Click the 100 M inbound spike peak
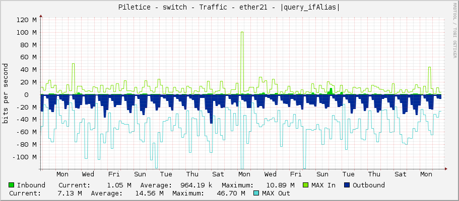459x201 pixels. click(242, 33)
